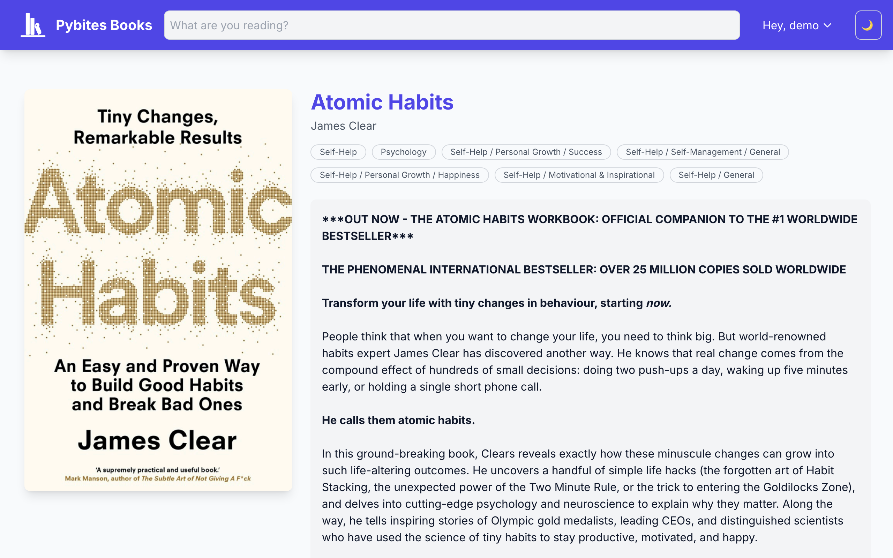The image size is (893, 558).
Task: Click author name James Clear
Action: tap(343, 126)
